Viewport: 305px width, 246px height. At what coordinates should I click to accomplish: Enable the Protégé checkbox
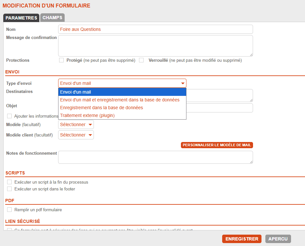(61, 60)
